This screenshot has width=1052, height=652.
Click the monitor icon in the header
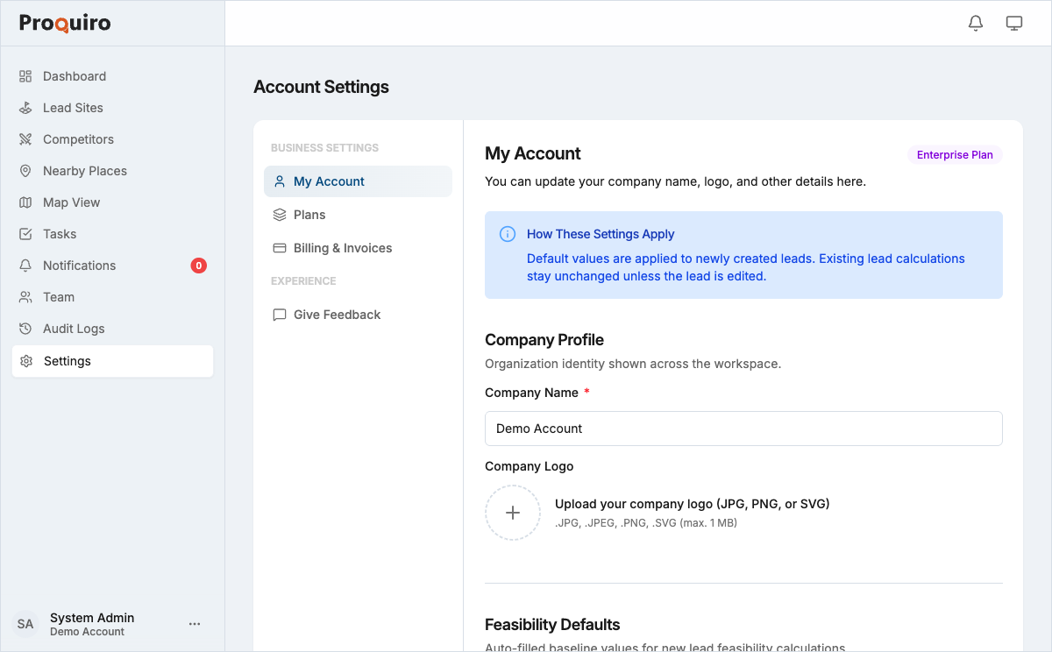tap(1014, 23)
